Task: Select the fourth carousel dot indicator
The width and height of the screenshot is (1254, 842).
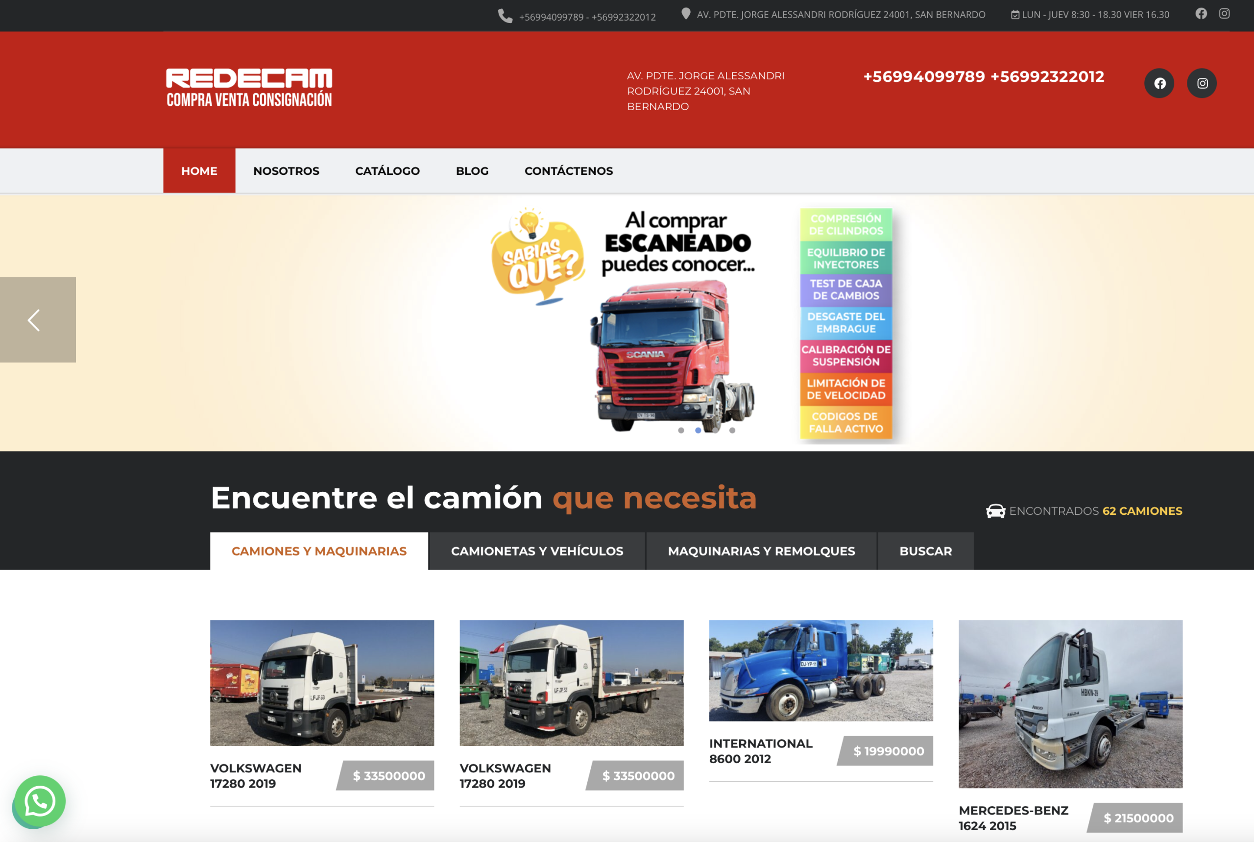Action: tap(732, 430)
